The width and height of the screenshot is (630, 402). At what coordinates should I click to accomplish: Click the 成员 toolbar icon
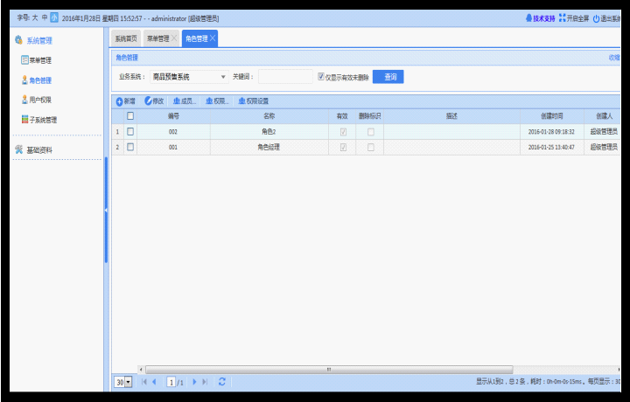point(177,101)
